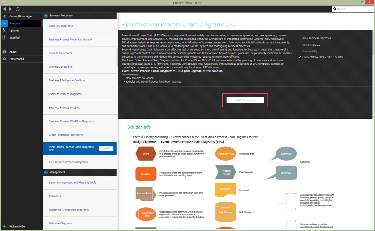Click the search magnifier icon
Screen dimensions: 375x231
(335, 9)
